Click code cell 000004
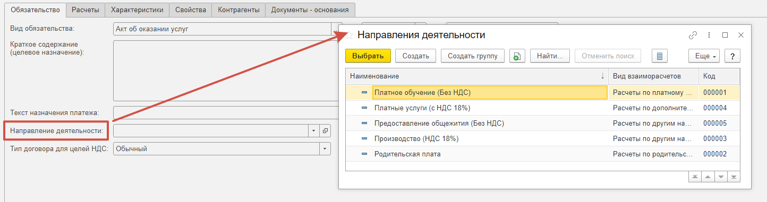The image size is (767, 202). 719,108
